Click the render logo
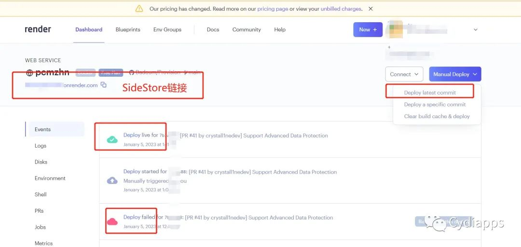The height and width of the screenshot is (247, 521). [x=38, y=29]
